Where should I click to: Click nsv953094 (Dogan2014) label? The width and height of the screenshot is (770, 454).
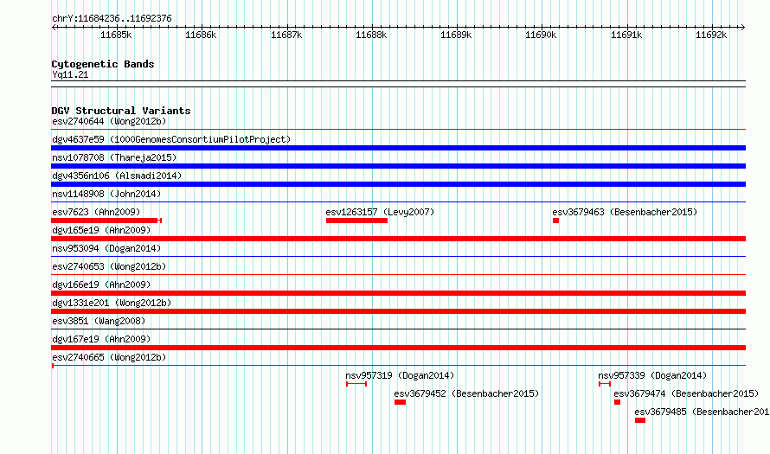[106, 248]
